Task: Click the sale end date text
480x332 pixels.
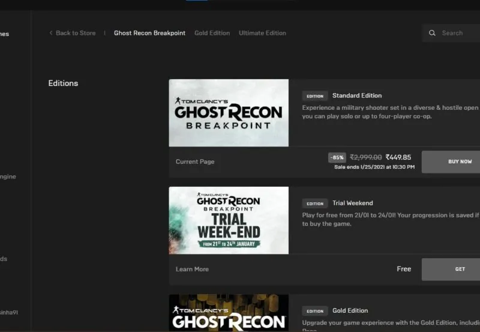Action: (374, 167)
